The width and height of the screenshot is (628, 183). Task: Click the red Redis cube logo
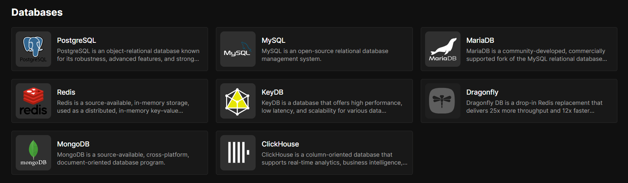tap(33, 101)
